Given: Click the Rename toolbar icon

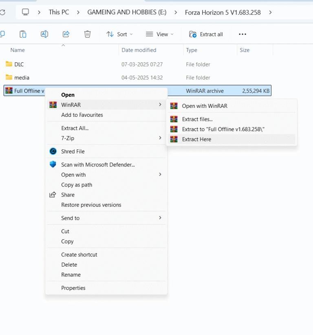Looking at the screenshot, I should coord(44,34).
